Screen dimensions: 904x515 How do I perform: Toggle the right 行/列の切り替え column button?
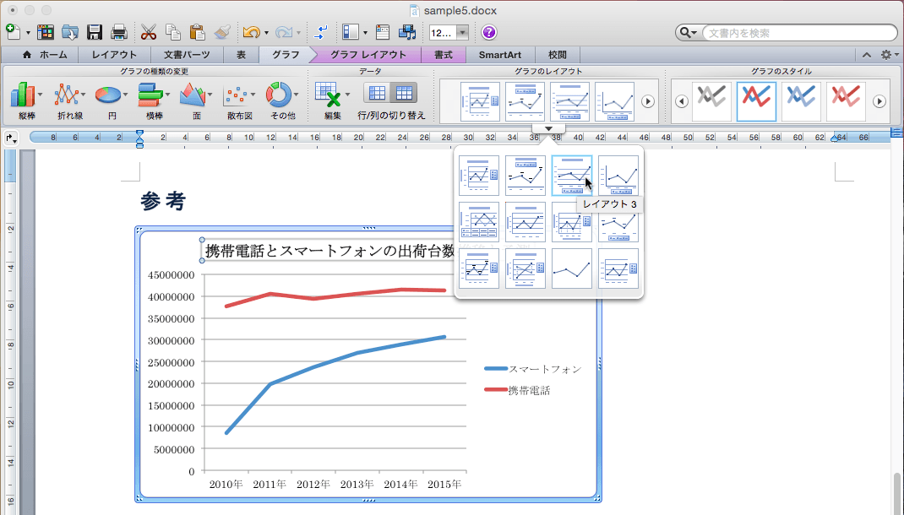[x=404, y=93]
